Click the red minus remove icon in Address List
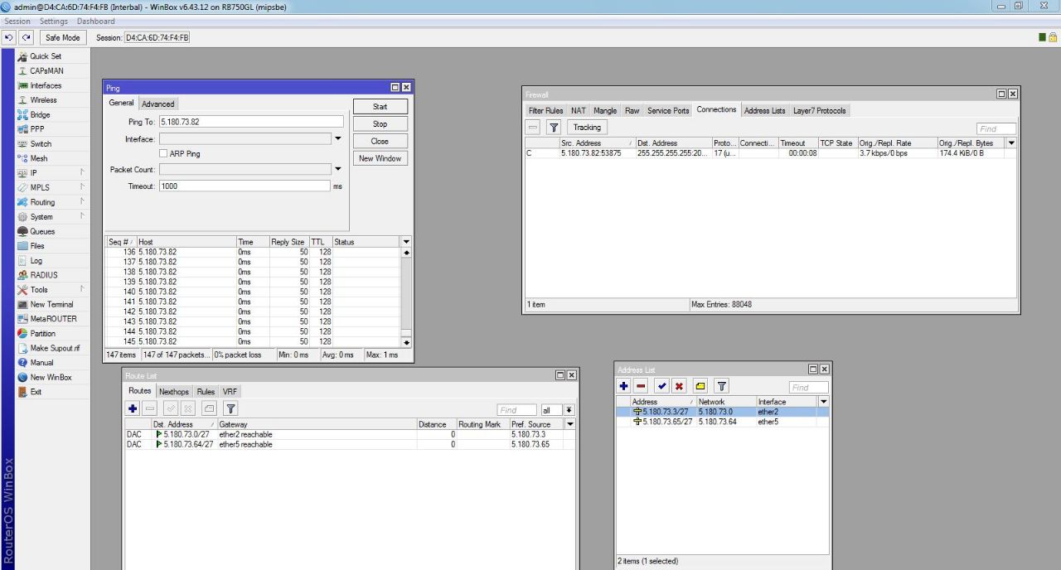 pyautogui.click(x=641, y=386)
